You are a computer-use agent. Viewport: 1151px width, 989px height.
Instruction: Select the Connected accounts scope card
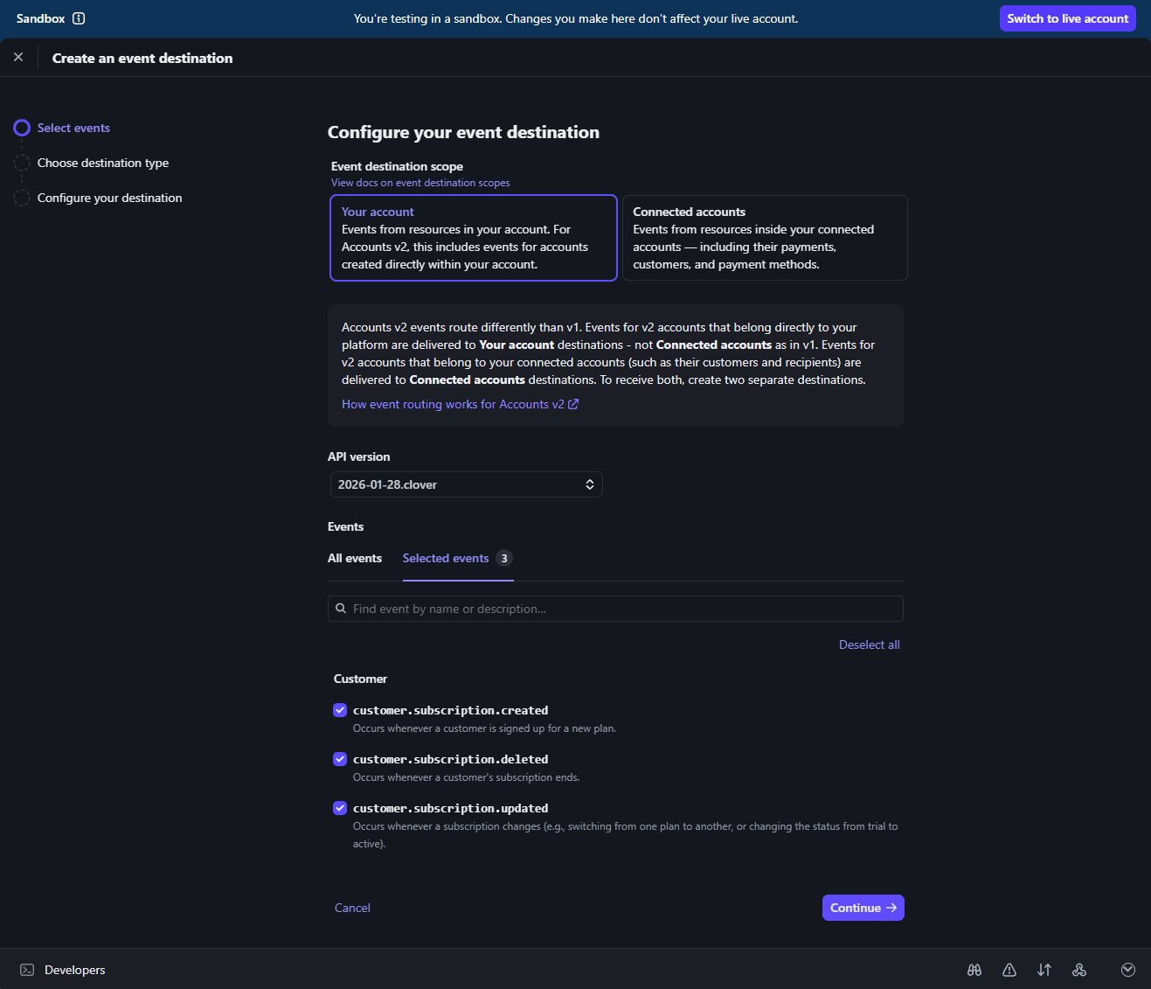point(765,238)
